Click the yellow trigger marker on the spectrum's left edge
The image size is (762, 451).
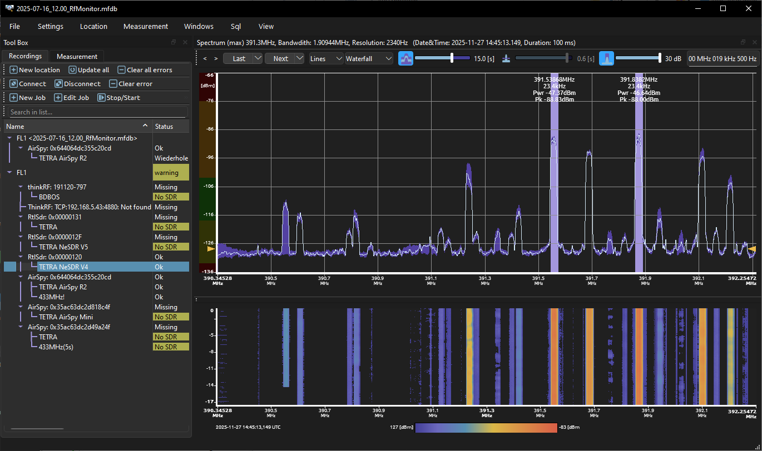210,249
